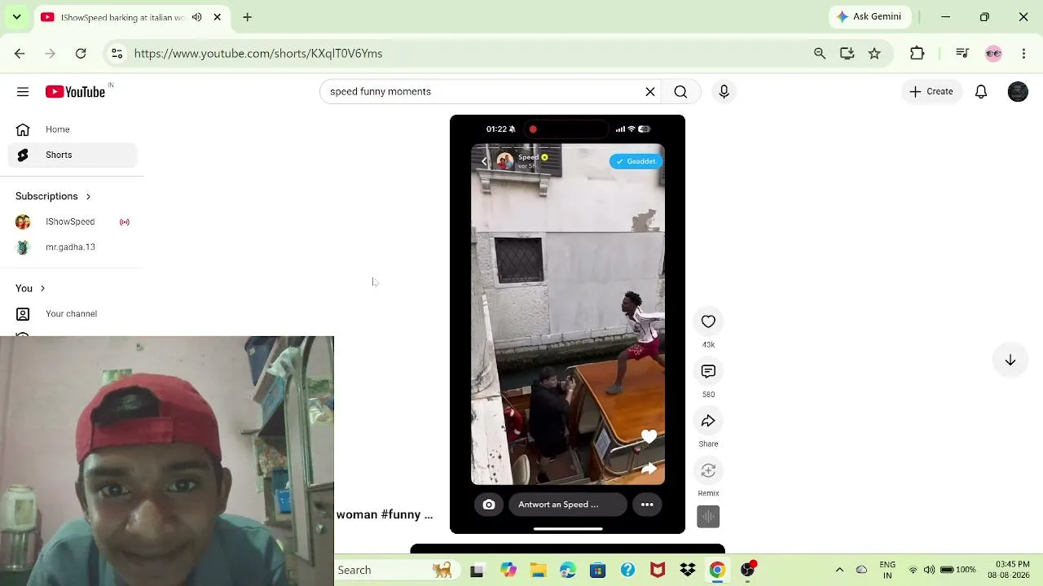Open the browser zoom control
Viewport: 1043px width, 586px height.
[x=820, y=54]
